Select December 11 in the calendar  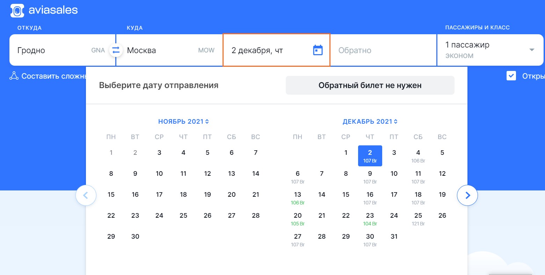(418, 177)
